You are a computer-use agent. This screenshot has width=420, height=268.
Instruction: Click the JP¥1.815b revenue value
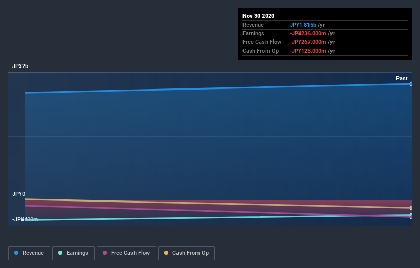[303, 25]
